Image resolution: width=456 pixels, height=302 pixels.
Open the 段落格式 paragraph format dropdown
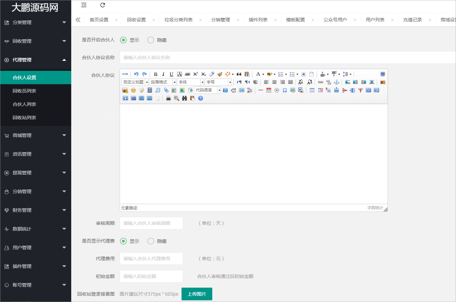[x=162, y=82]
